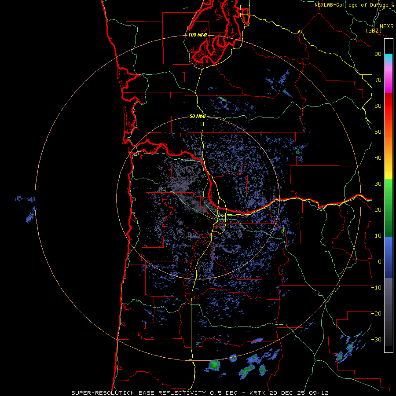Image resolution: width=396 pixels, height=396 pixels.
Task: Click the "50 NMI" range ring label
Action: point(198,116)
